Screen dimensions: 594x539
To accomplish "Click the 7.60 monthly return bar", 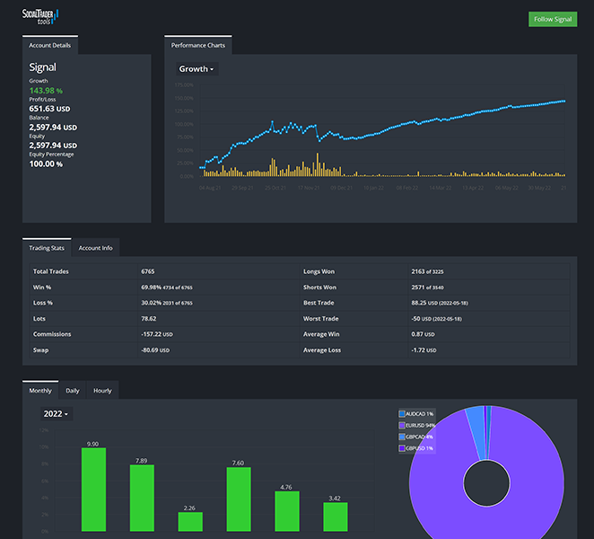I will [x=239, y=499].
